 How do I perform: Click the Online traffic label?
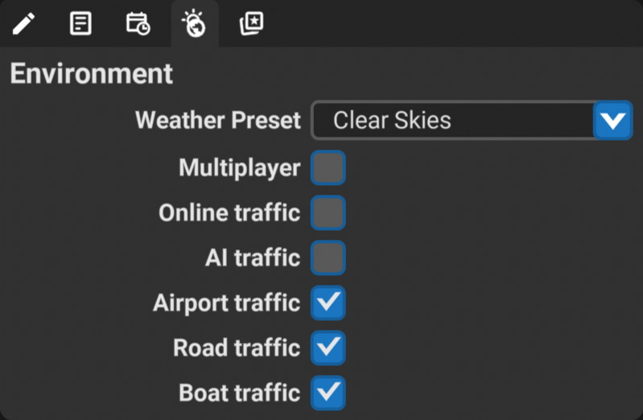click(x=229, y=213)
